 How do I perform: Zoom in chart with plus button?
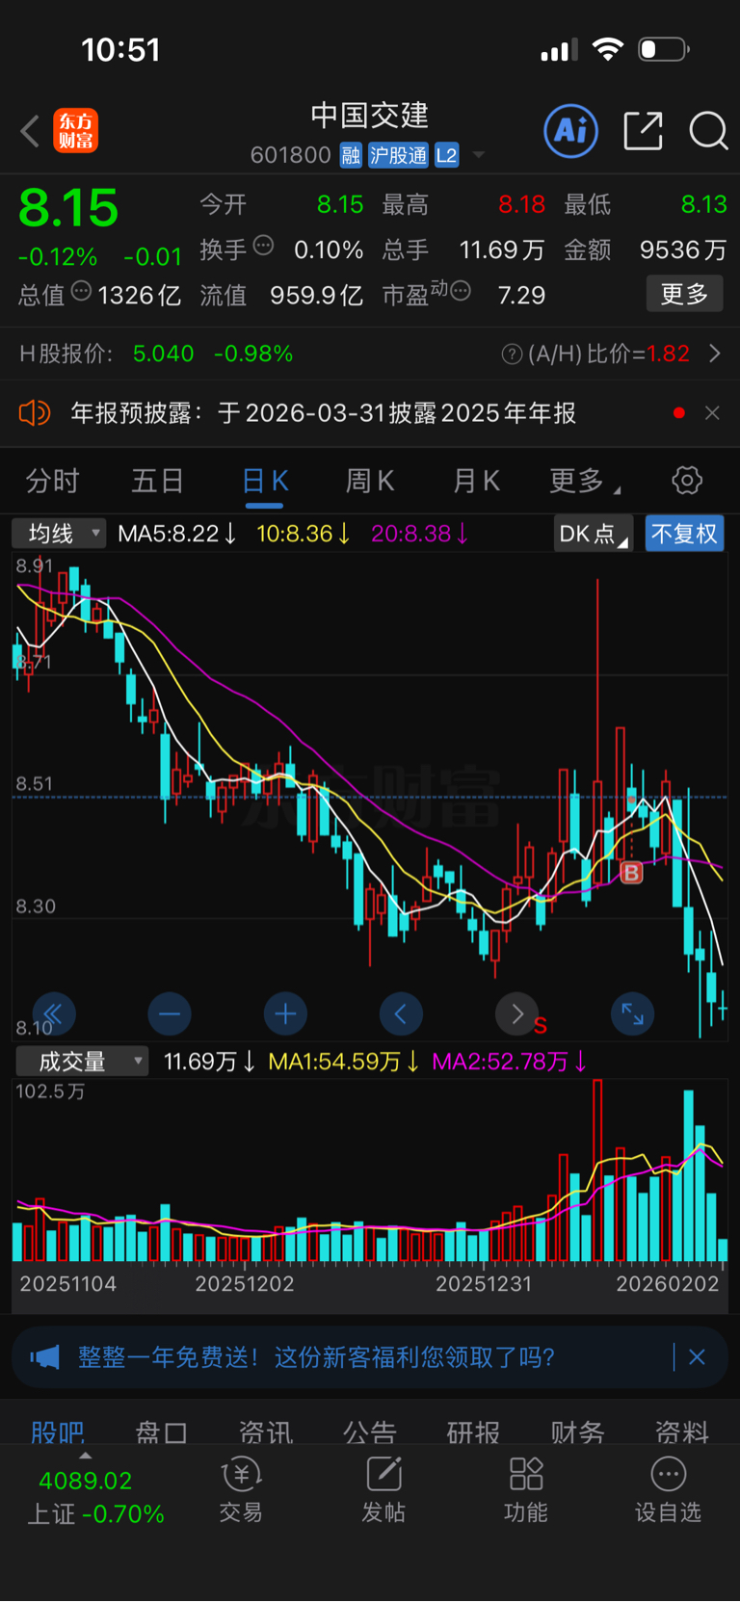click(285, 1013)
